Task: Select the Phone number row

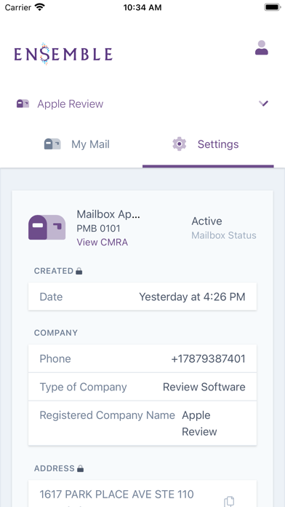Action: pos(142,358)
